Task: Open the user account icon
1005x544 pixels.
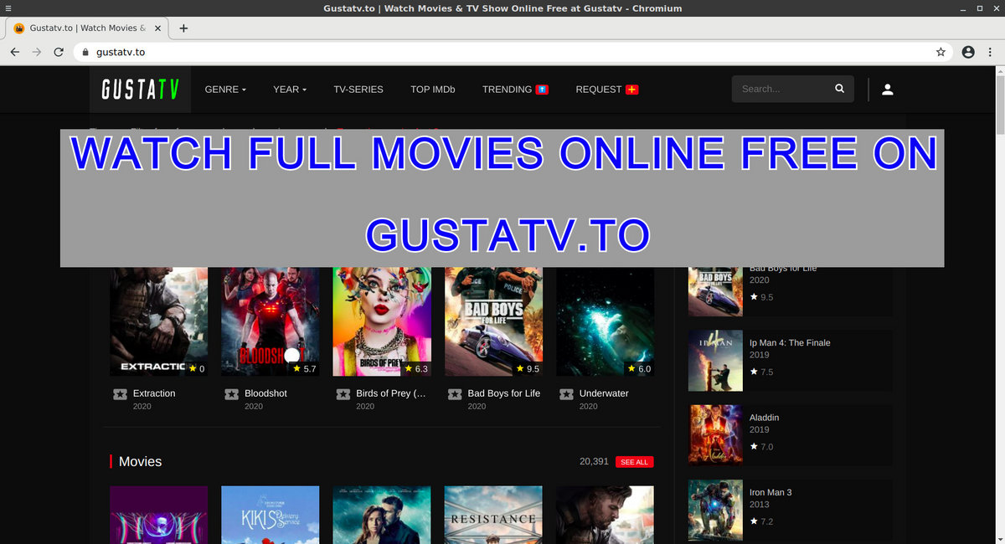Action: tap(888, 89)
